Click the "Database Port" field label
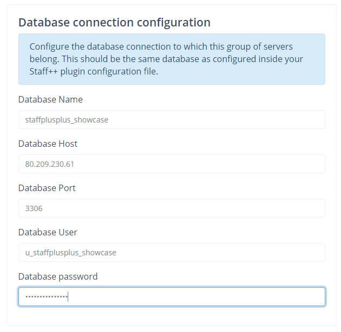 (47, 188)
